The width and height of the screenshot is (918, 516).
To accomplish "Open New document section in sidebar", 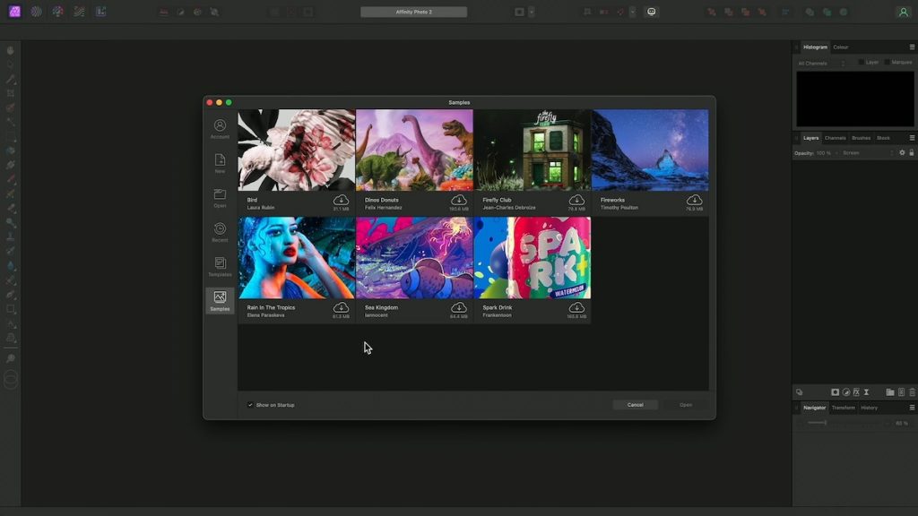I will 220,164.
